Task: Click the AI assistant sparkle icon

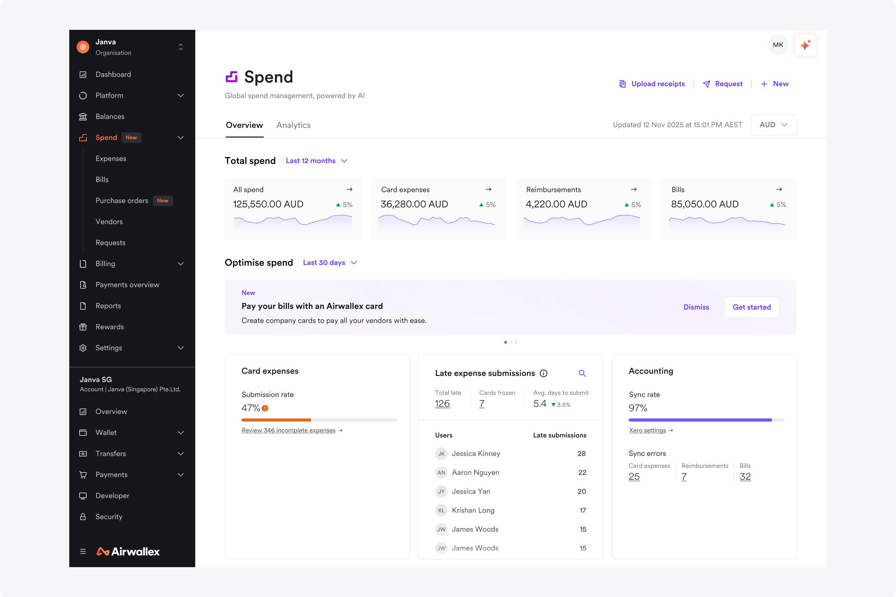Action: (805, 45)
